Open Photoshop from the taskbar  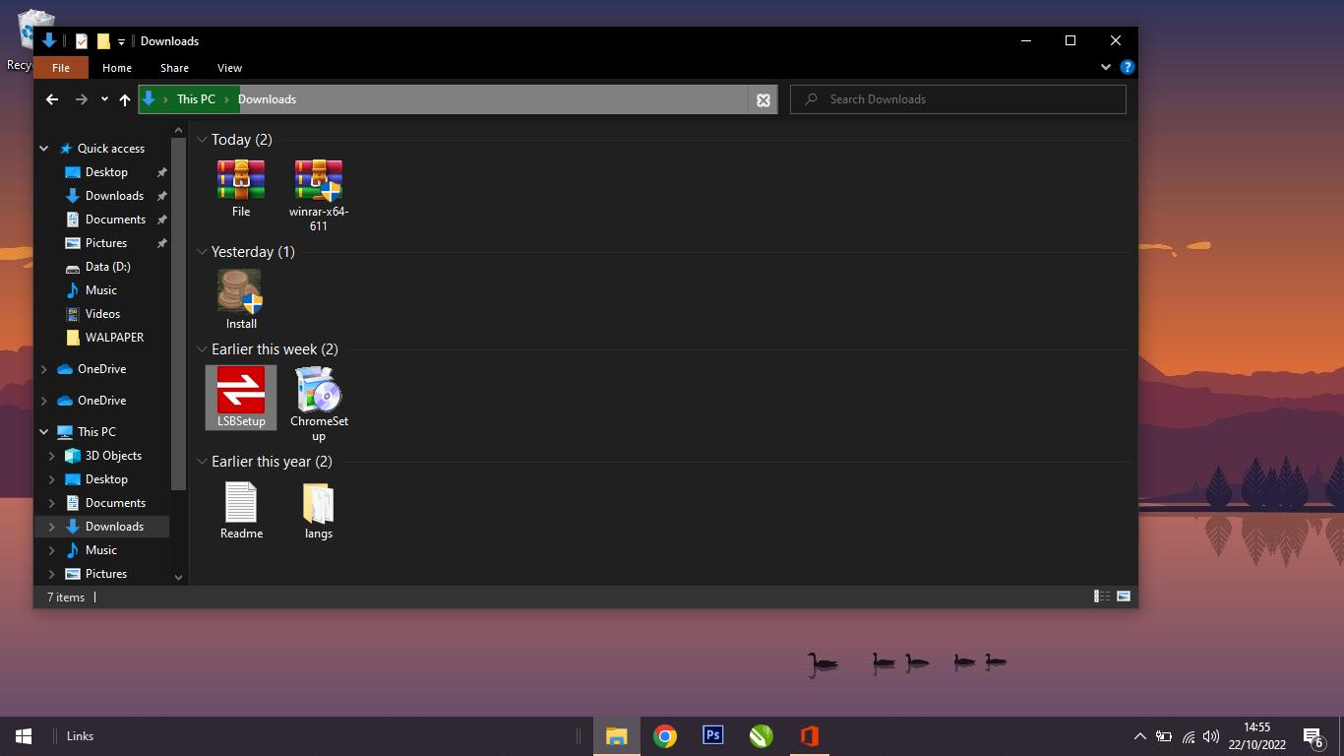point(713,735)
